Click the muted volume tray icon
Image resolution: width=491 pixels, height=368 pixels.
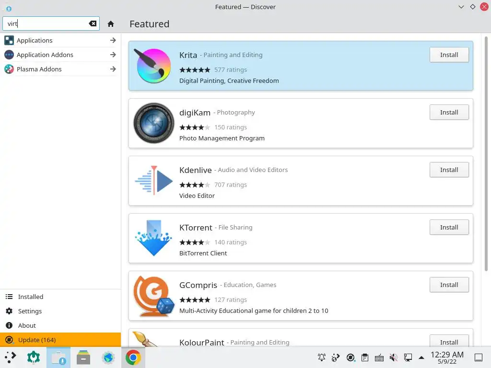394,357
